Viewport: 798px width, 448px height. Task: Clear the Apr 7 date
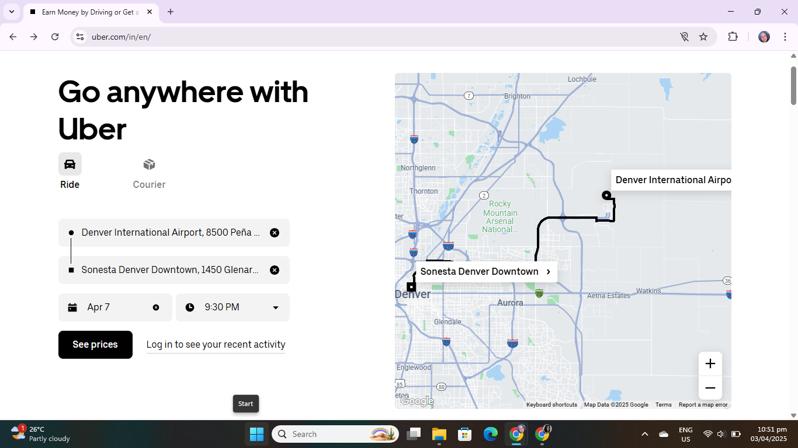click(156, 307)
